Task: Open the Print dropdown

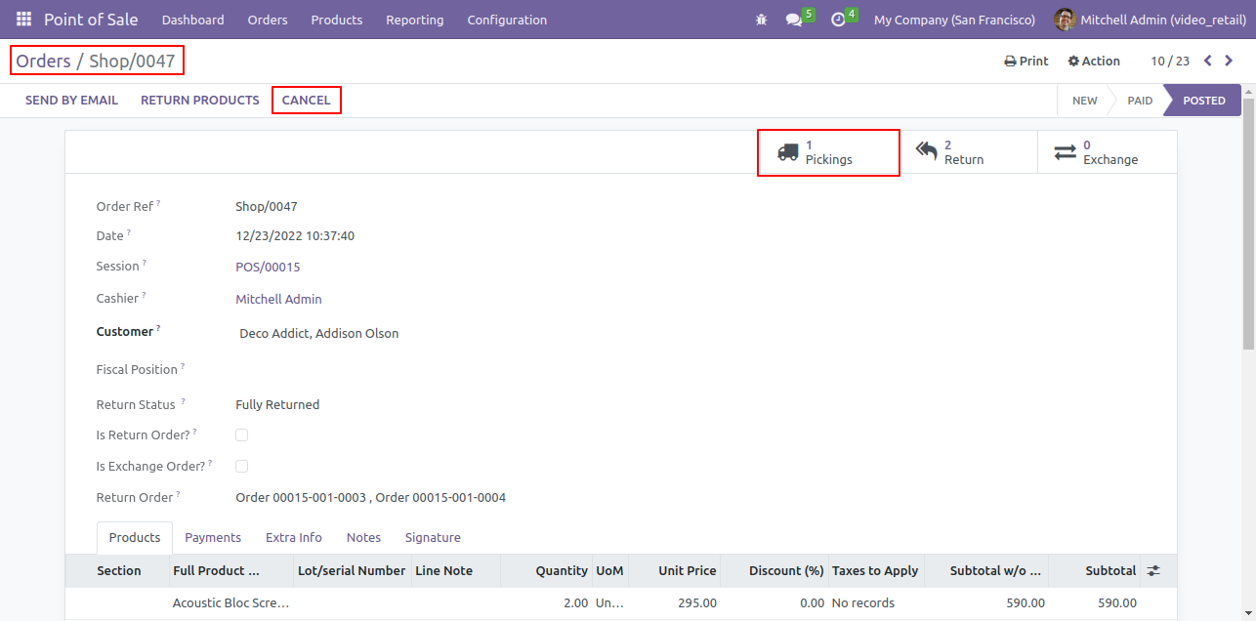Action: 1026,61
